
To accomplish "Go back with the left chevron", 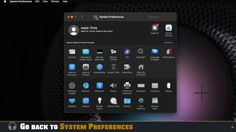I will [82, 17].
